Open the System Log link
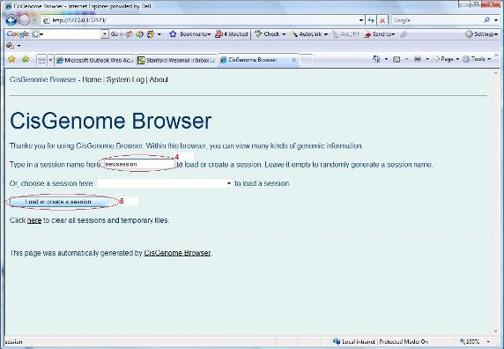This screenshot has height=349, width=504. [125, 79]
